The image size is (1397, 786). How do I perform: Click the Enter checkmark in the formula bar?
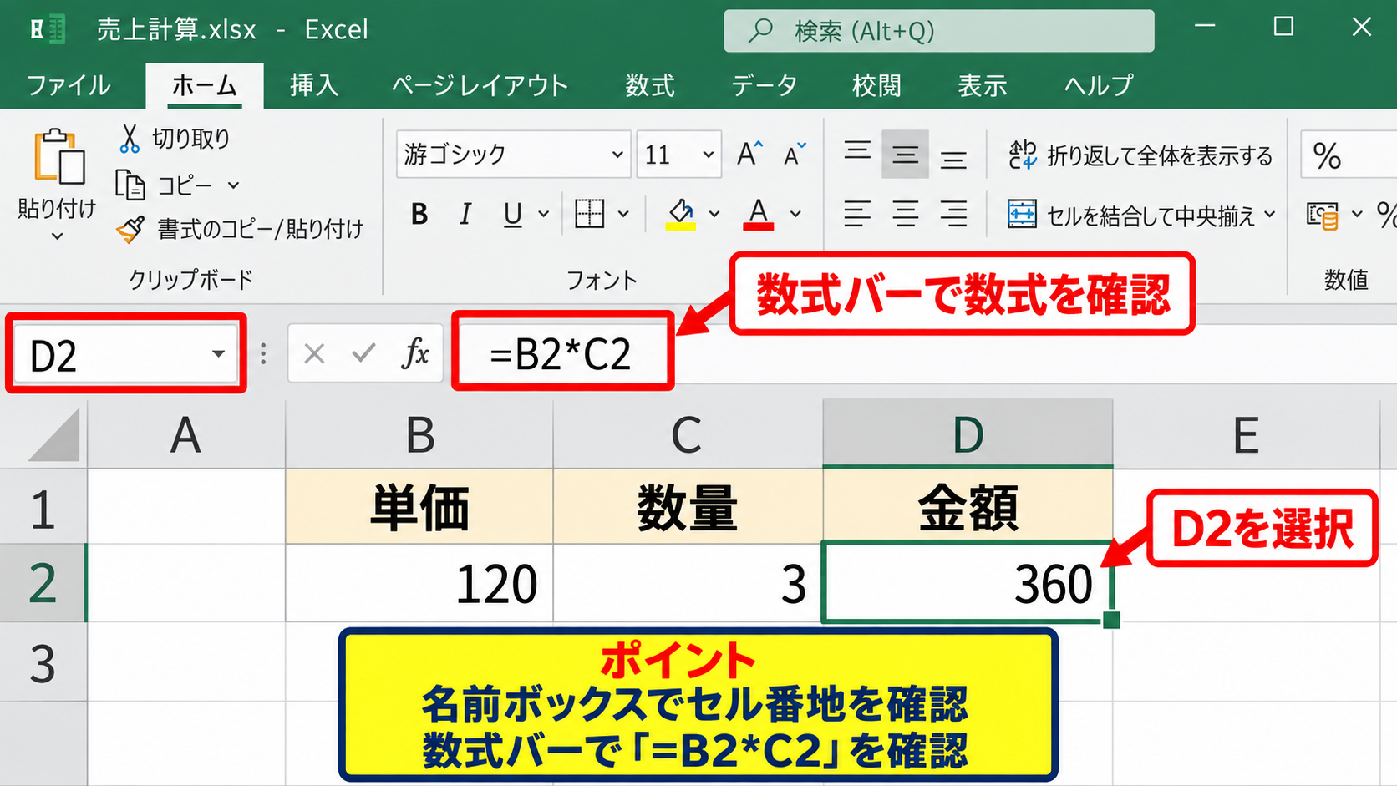pos(363,353)
